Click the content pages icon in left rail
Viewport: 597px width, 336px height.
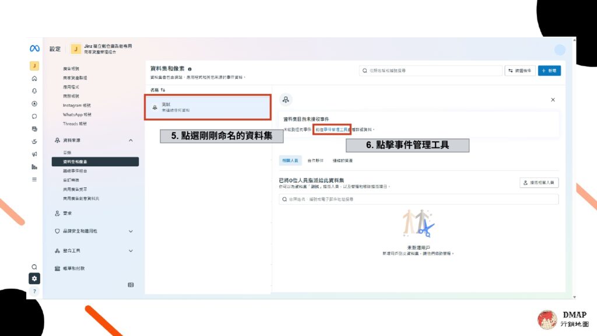tap(34, 129)
